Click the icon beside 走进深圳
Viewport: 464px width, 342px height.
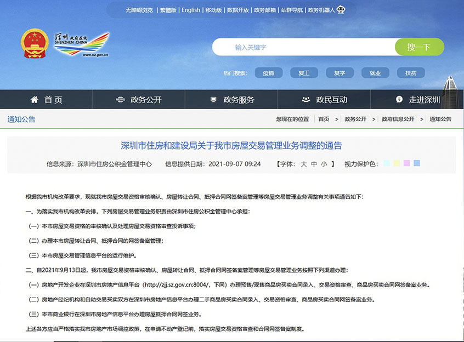click(x=399, y=99)
